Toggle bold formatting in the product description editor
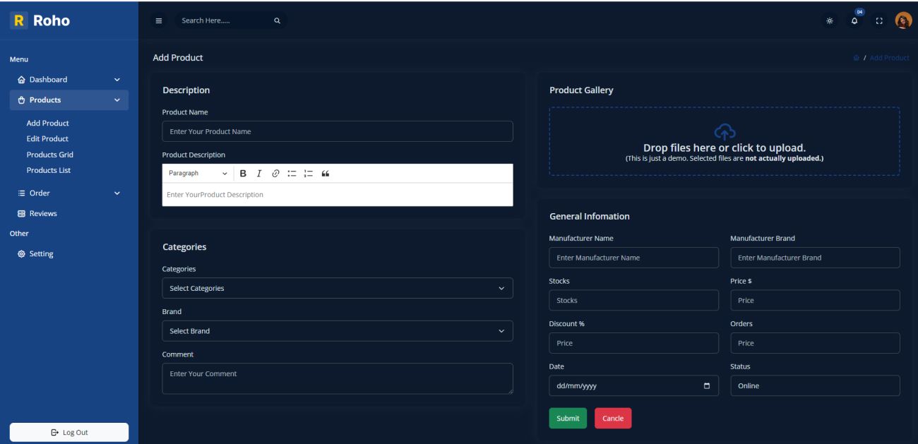918x444 pixels. 243,174
